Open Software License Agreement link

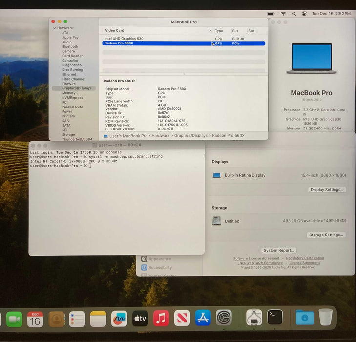256,258
